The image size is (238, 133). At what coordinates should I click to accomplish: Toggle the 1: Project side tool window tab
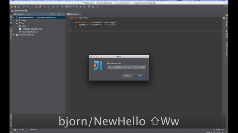pyautogui.click(x=11, y=19)
